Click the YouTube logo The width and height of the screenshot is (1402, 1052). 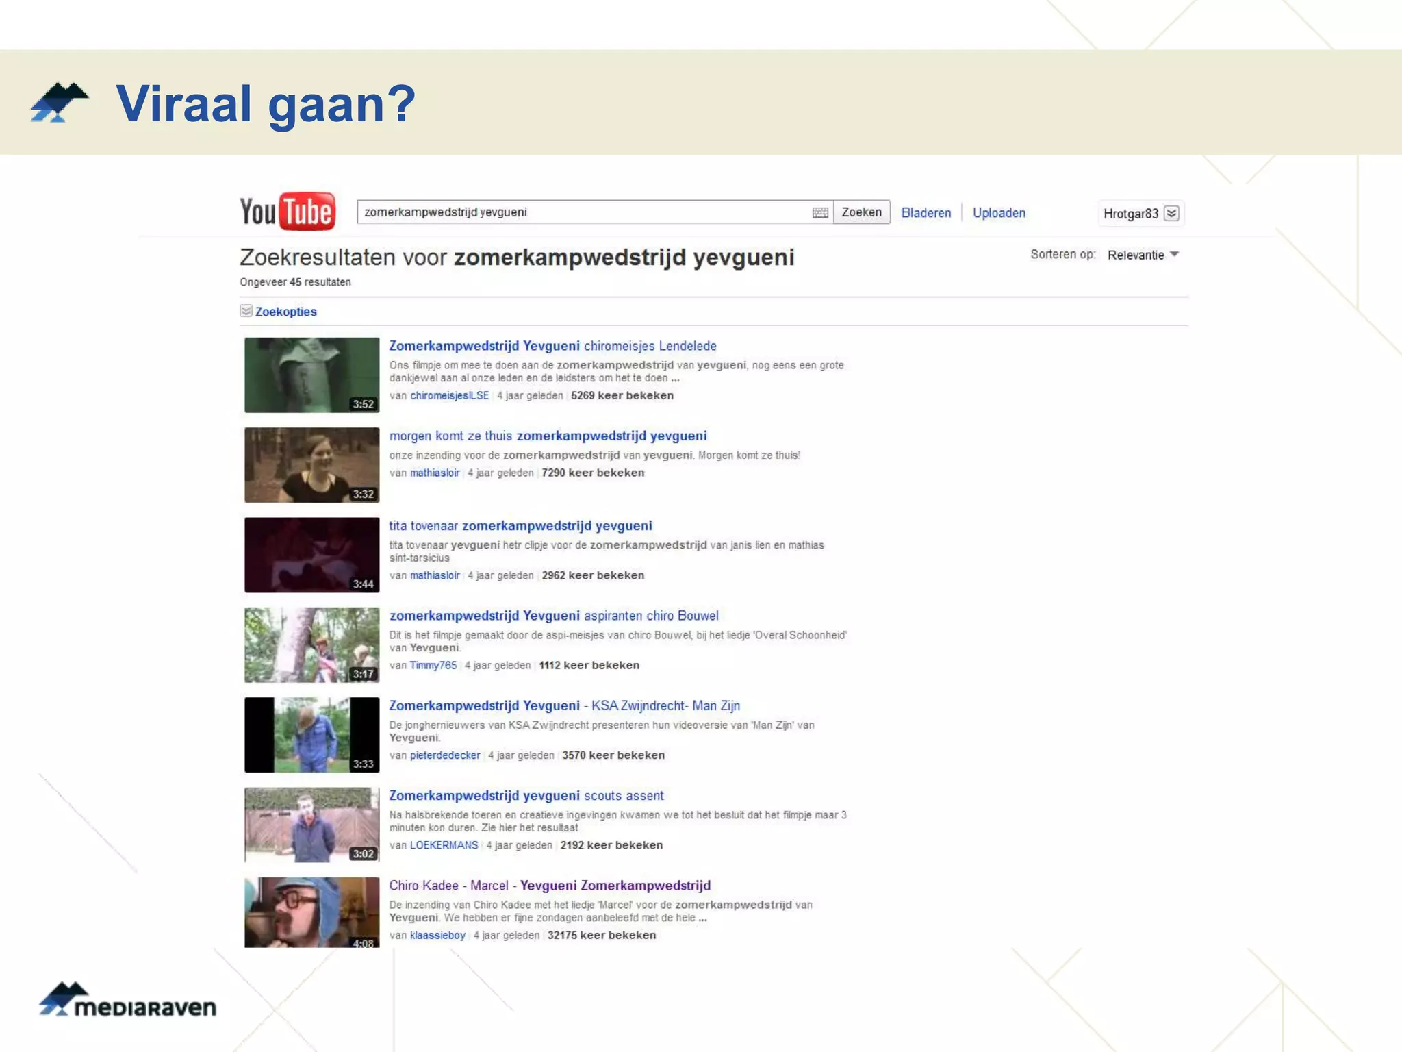click(288, 211)
